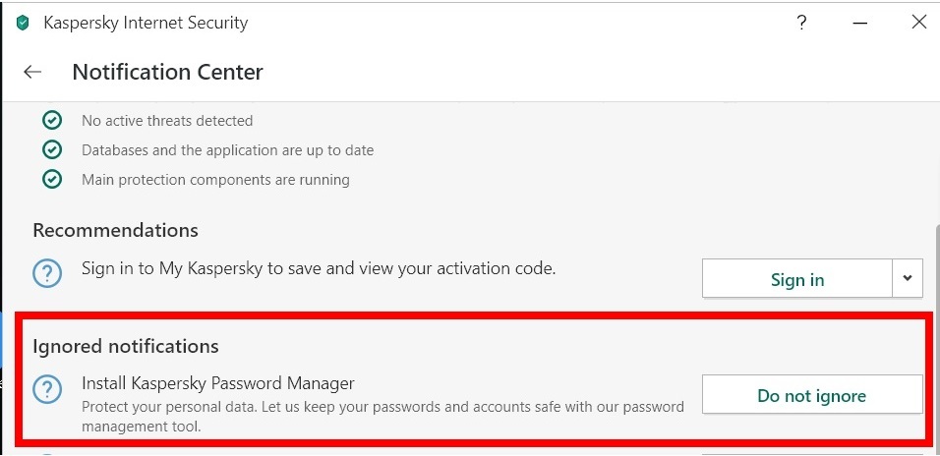Click the Sign in to My Kaspersky recommendation text
Viewport: 940px width, 456px height.
pos(319,268)
